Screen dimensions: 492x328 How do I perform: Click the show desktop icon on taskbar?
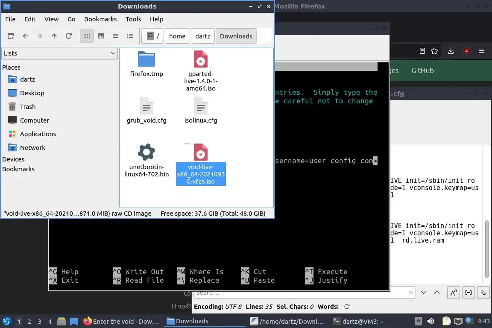click(74, 322)
